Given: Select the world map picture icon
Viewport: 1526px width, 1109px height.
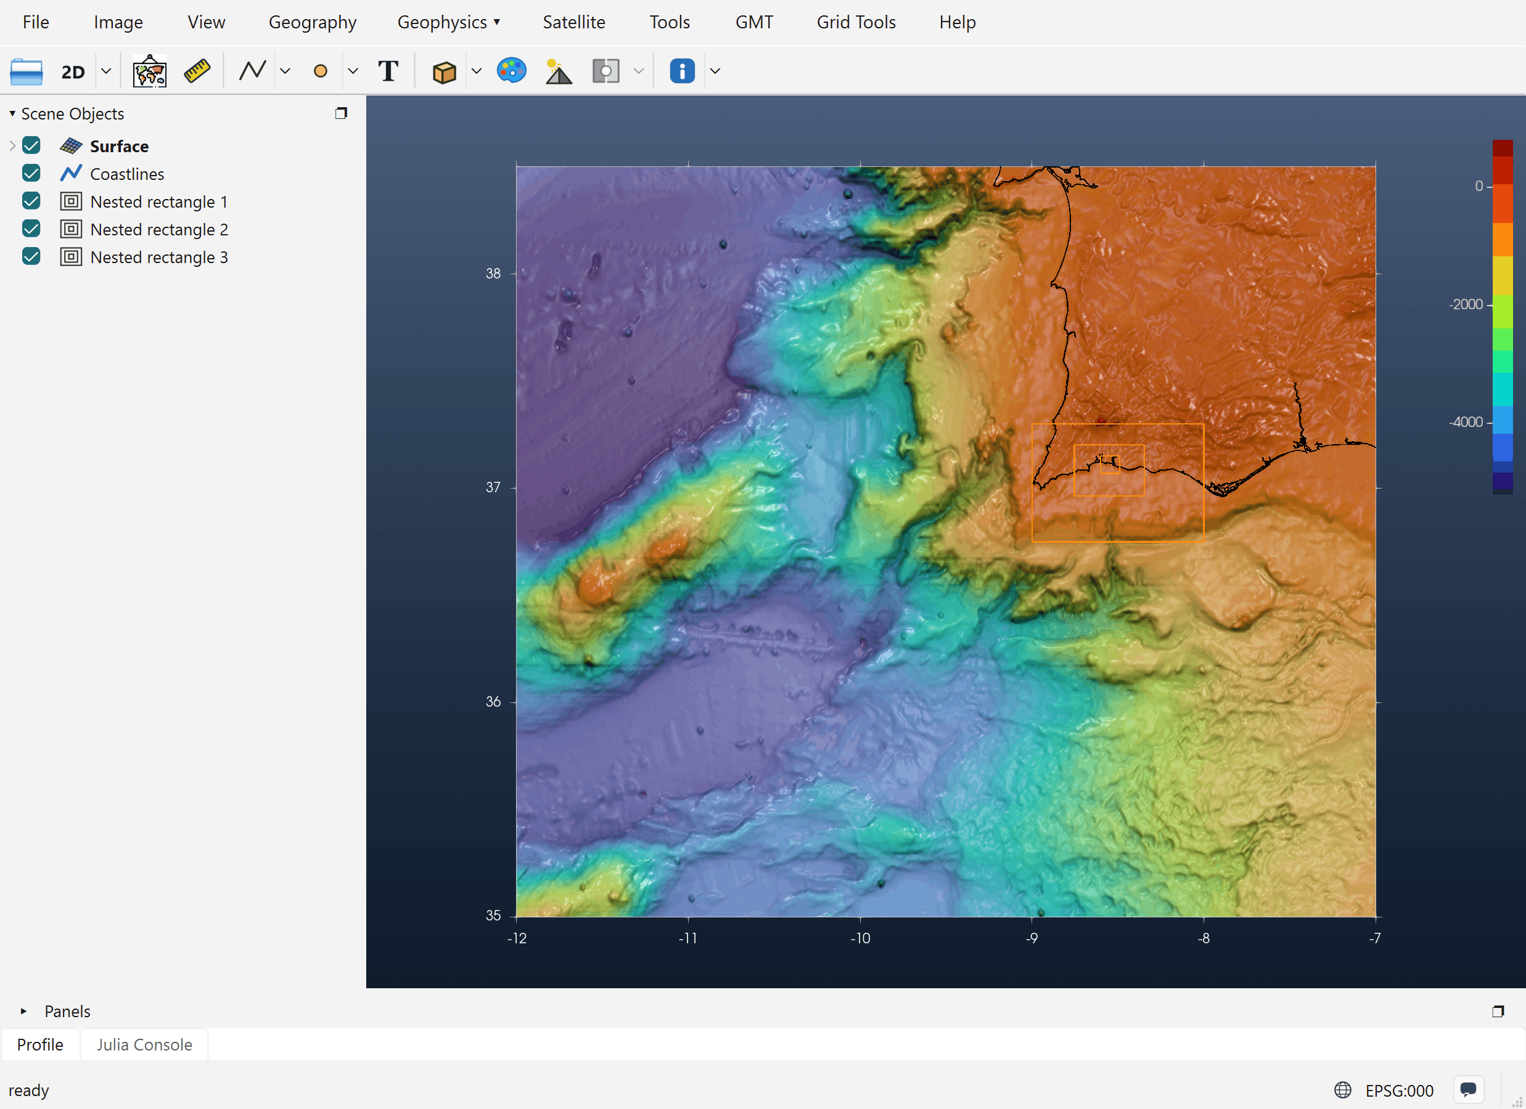Looking at the screenshot, I should (x=149, y=71).
